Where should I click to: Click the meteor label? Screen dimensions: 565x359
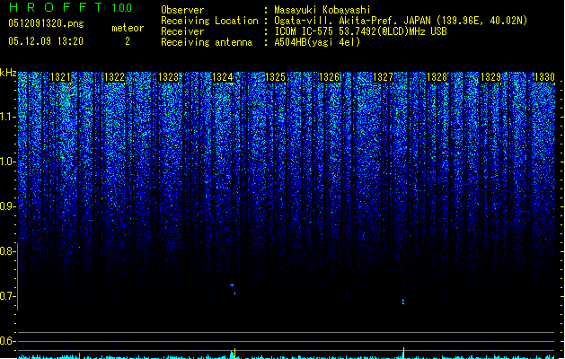(x=128, y=28)
